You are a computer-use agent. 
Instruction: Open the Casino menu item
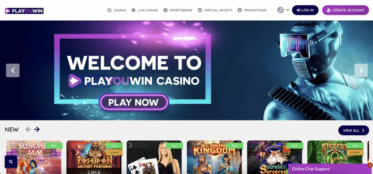116,10
